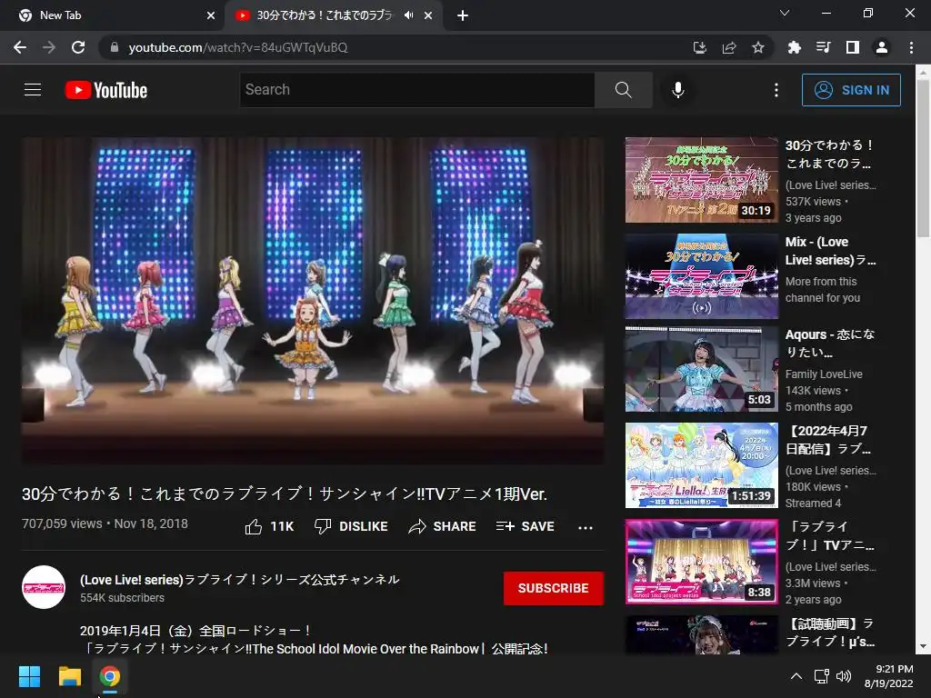Click Chrome taskbar icon
Viewport: 931px width, 698px height.
(x=110, y=676)
